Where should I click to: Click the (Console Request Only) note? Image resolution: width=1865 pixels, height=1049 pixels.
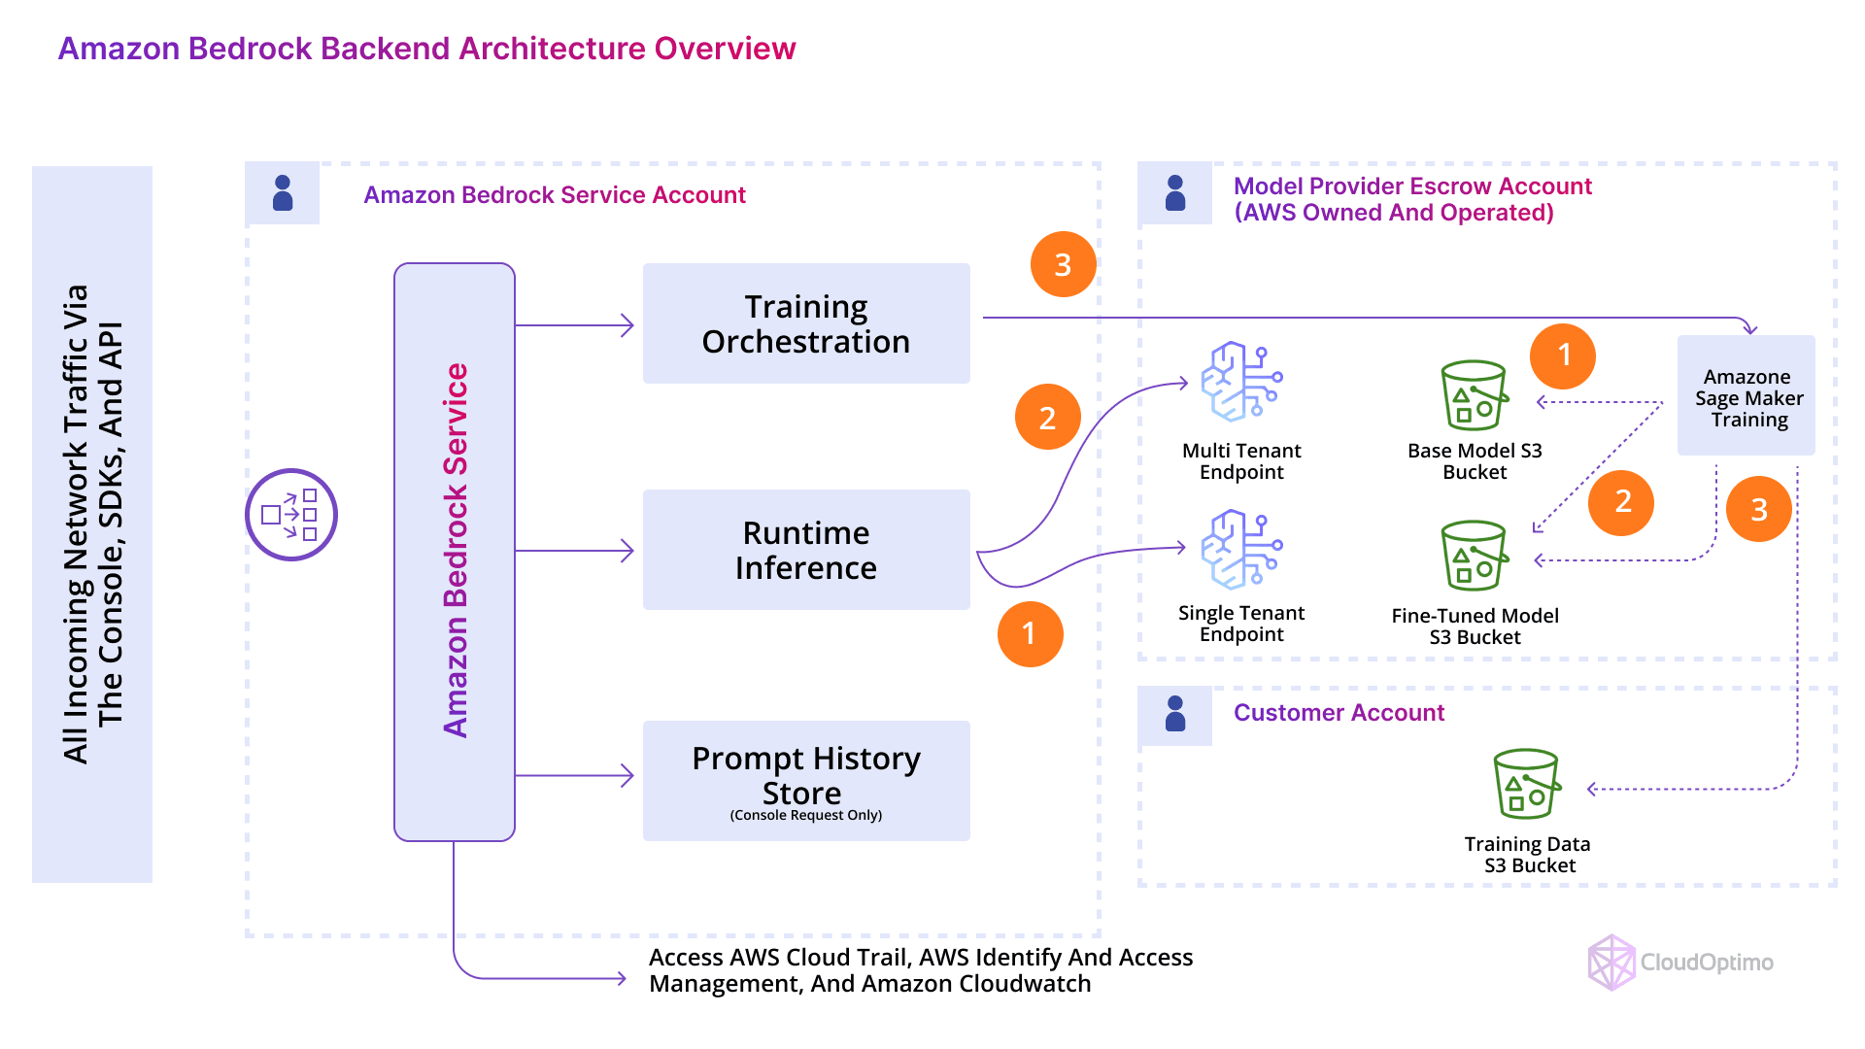pos(806,815)
